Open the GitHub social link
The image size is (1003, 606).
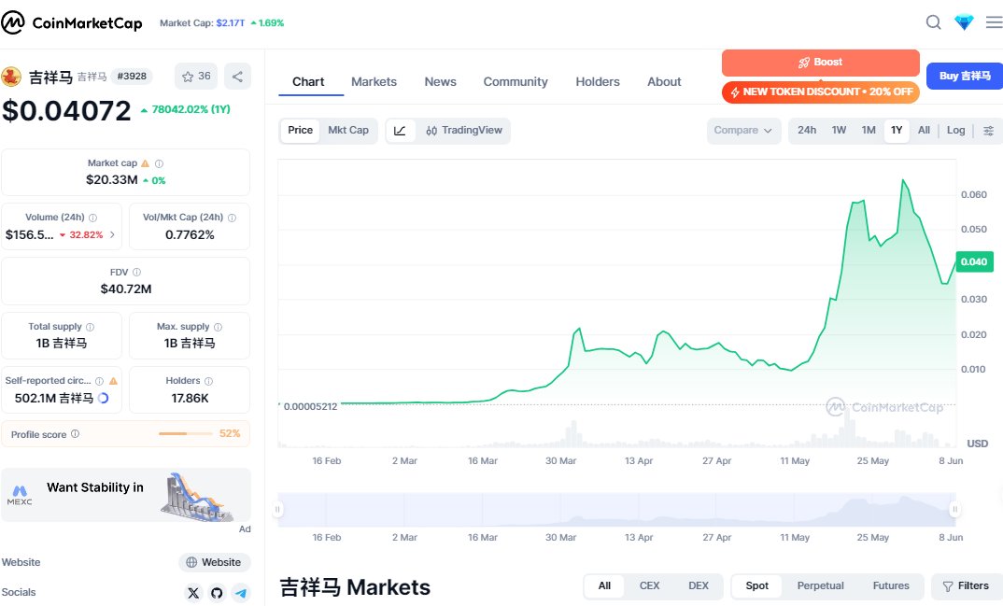[x=217, y=593]
